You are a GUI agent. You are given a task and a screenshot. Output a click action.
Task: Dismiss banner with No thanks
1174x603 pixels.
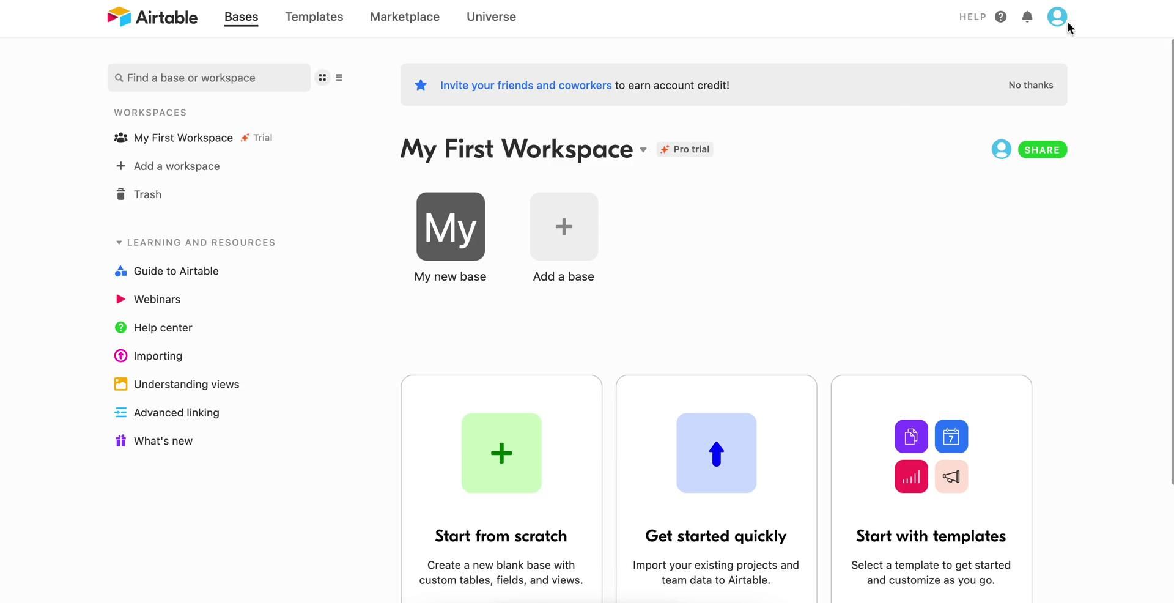click(x=1031, y=85)
